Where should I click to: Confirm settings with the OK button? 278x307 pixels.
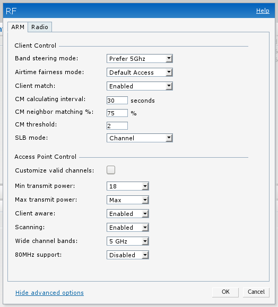(x=225, y=292)
